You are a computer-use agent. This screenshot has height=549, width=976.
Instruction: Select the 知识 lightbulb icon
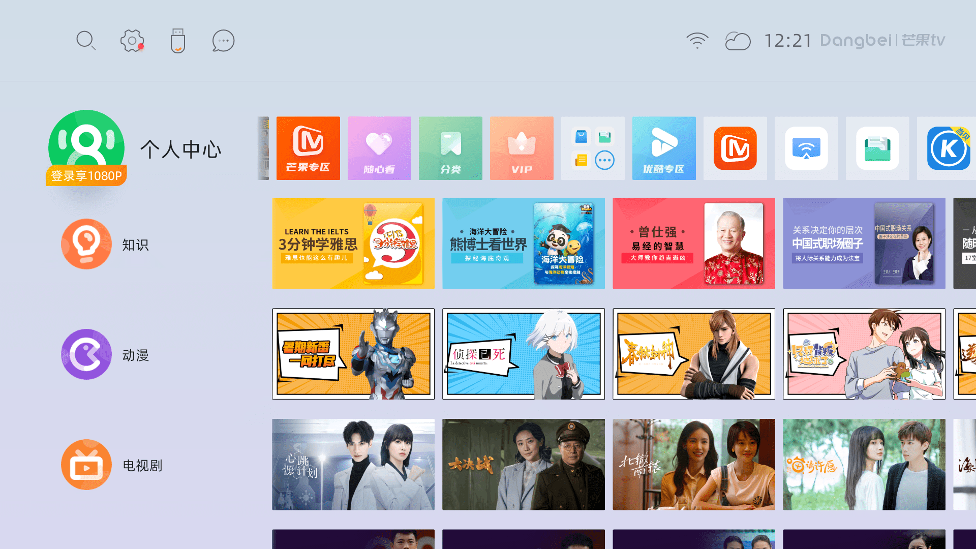click(x=86, y=244)
